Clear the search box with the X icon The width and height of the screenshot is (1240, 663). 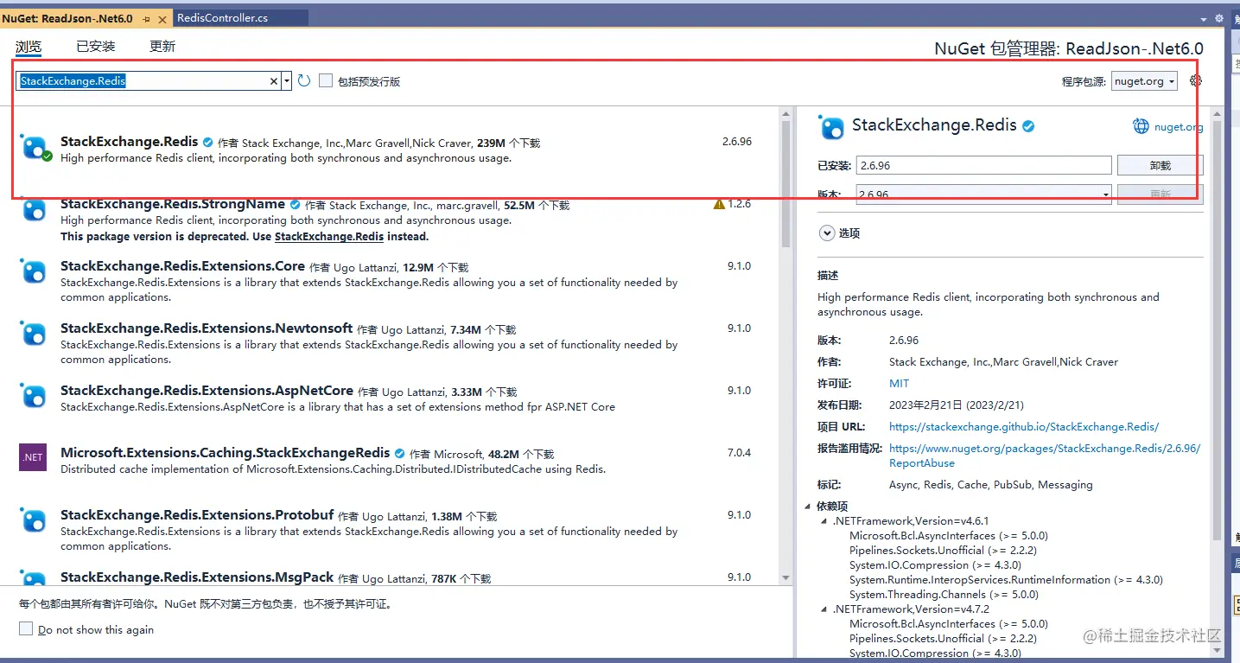coord(274,81)
